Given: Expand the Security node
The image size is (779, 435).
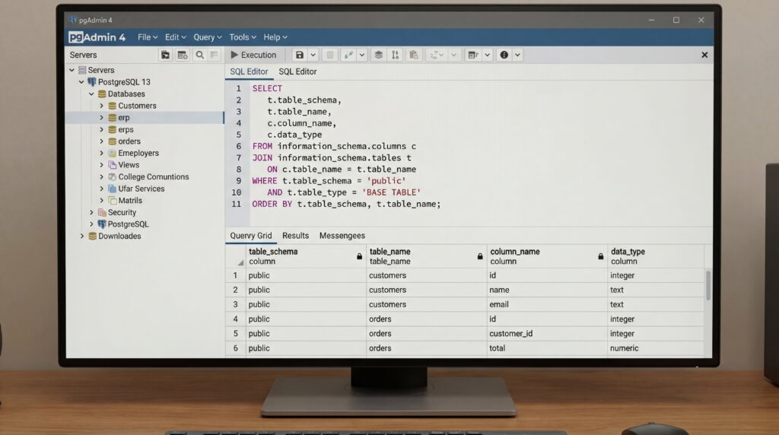Looking at the screenshot, I should [x=91, y=212].
